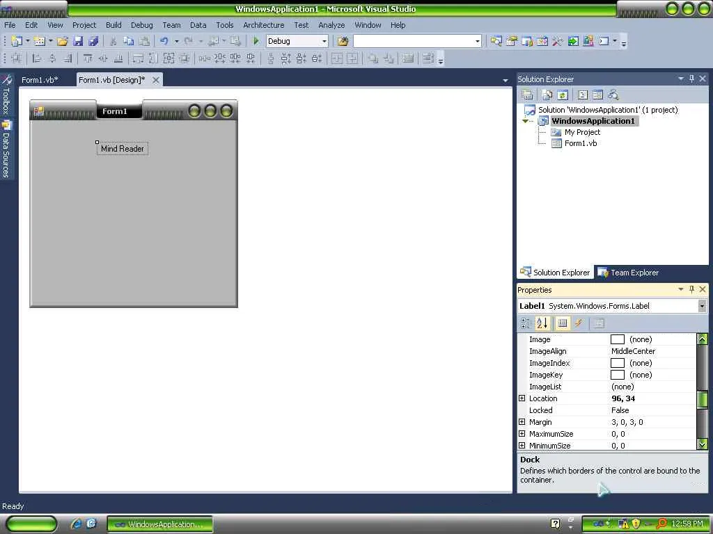Select My Project in Solution Explorer

tap(583, 132)
